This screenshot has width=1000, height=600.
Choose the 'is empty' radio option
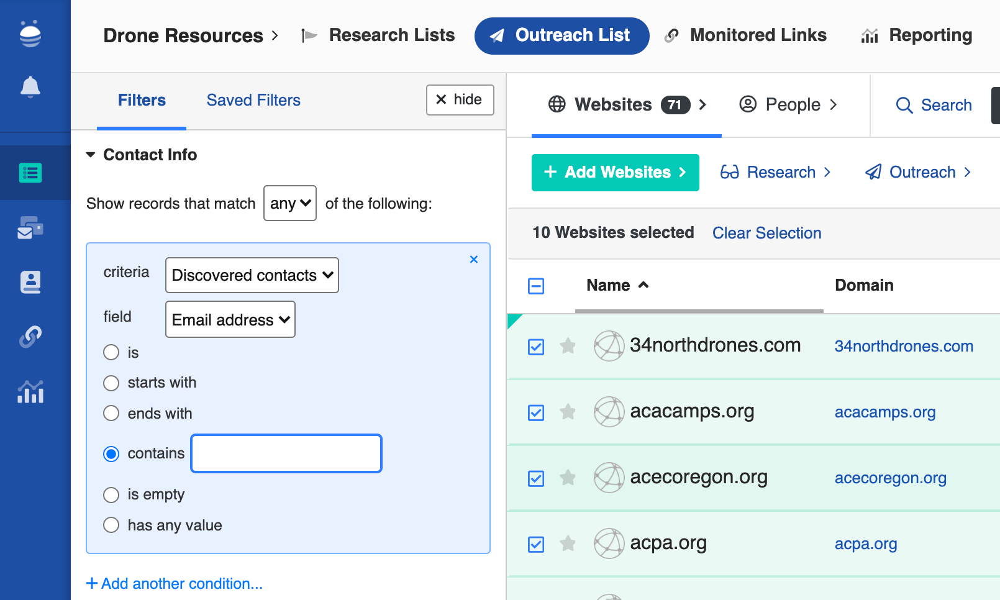[111, 495]
